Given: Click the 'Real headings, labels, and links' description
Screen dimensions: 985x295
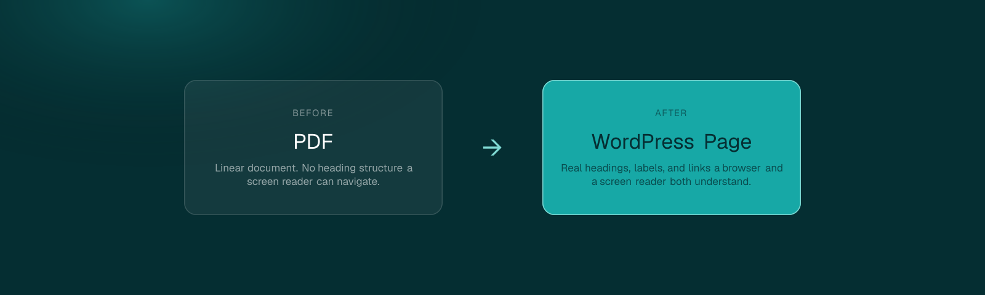Looking at the screenshot, I should point(672,175).
